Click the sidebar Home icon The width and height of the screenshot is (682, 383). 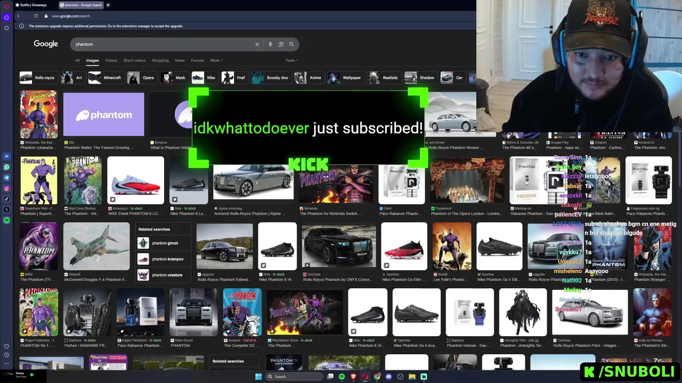(6, 17)
